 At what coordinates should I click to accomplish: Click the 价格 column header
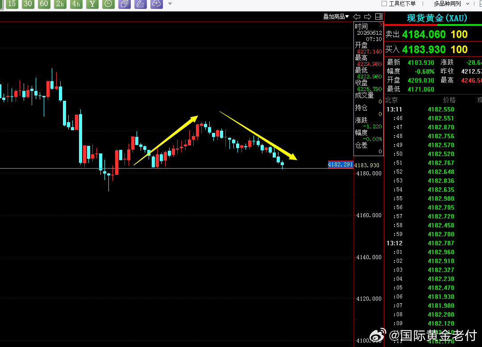[449, 100]
